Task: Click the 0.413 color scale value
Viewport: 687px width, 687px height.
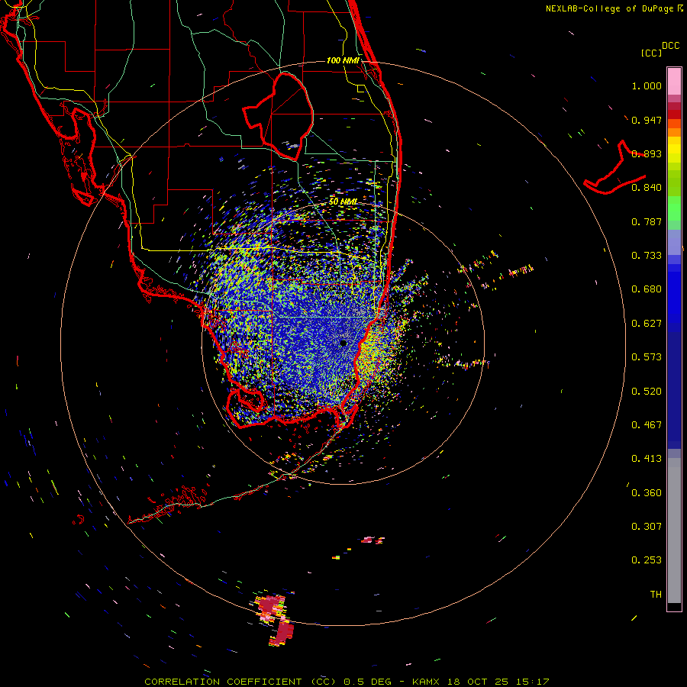Action: coord(647,459)
